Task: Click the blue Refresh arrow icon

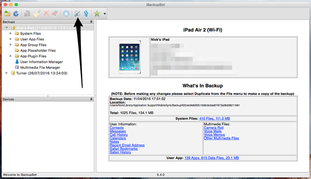Action: point(16,14)
